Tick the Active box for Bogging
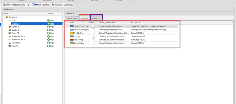The height and width of the screenshot is (104, 236). [x=93, y=36]
